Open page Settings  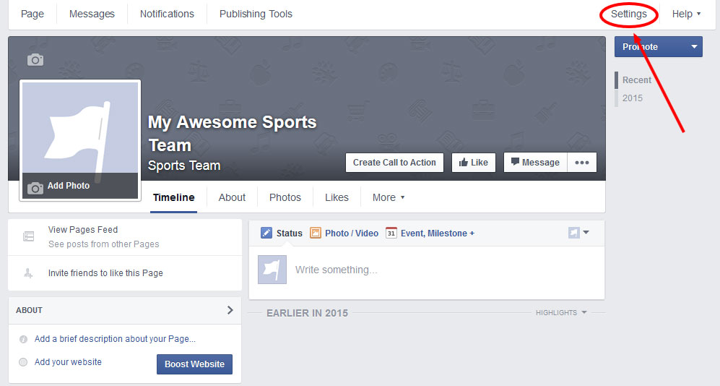pyautogui.click(x=628, y=14)
